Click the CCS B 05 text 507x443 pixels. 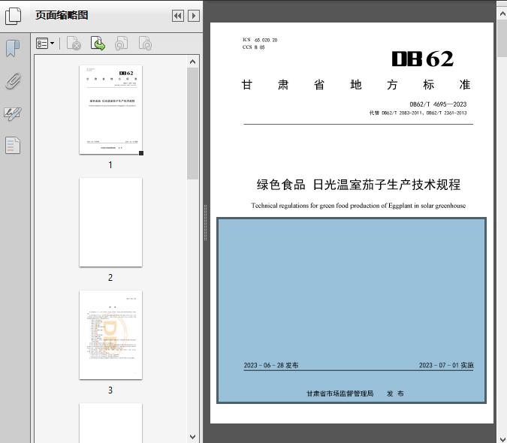tap(254, 47)
